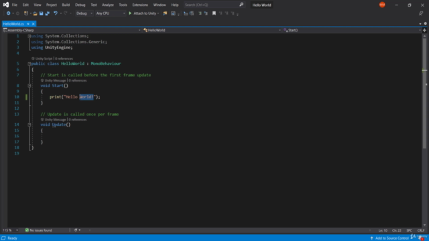The height and width of the screenshot is (241, 429).
Task: Click the split editor plus icon
Action: (x=424, y=30)
